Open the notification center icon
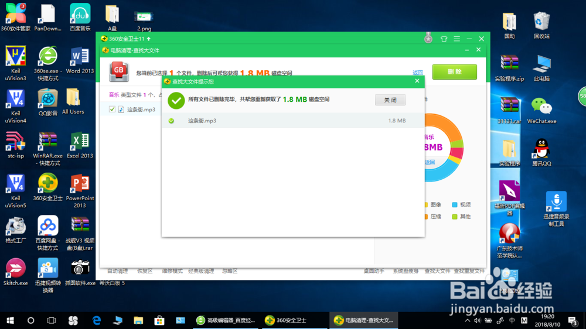Screen dimensions: 586x329 pyautogui.click(x=573, y=320)
